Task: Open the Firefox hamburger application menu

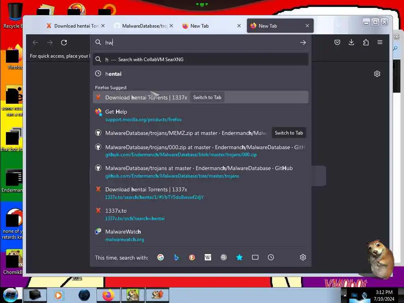Action: [x=380, y=42]
